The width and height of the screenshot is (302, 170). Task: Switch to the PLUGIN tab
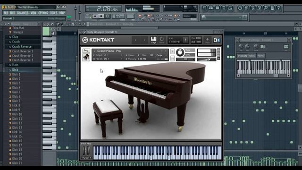[242, 56]
